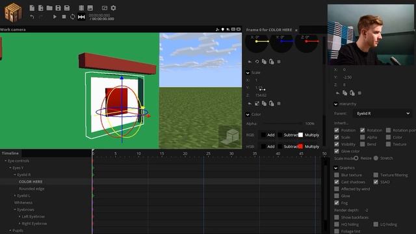The width and height of the screenshot is (416, 234).
Task: Redo the undone action
Action: pyautogui.click(x=41, y=17)
